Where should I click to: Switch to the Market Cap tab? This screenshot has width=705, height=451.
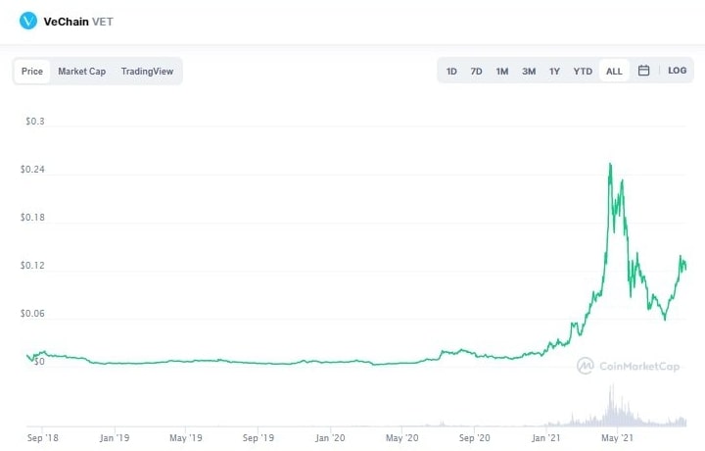point(82,72)
